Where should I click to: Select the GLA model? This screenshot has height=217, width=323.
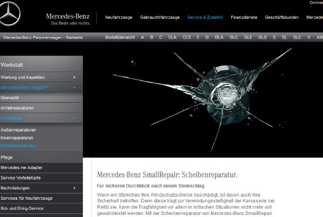tap(219, 38)
